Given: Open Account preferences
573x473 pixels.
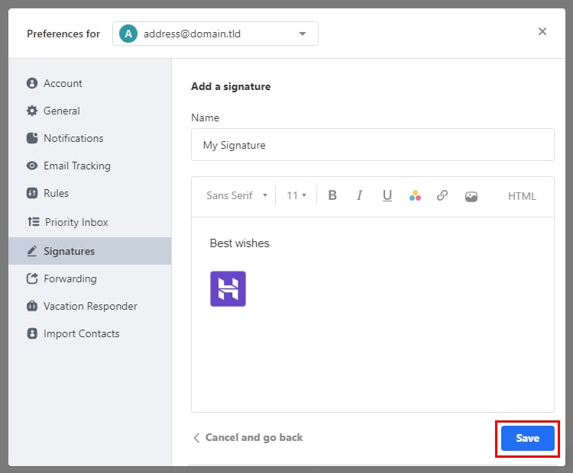Looking at the screenshot, I should coord(63,83).
